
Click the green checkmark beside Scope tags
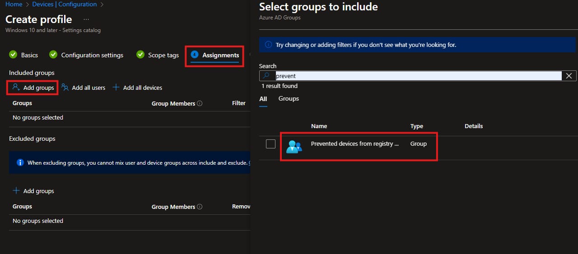click(140, 55)
